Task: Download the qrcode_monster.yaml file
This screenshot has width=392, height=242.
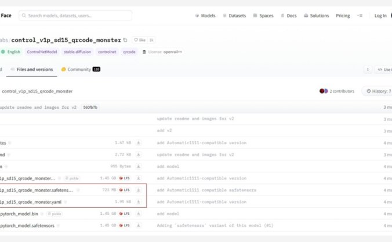Action: [139, 201]
